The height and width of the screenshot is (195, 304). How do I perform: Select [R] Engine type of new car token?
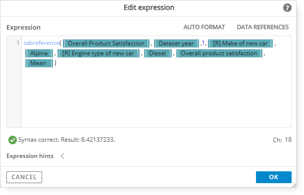point(99,53)
